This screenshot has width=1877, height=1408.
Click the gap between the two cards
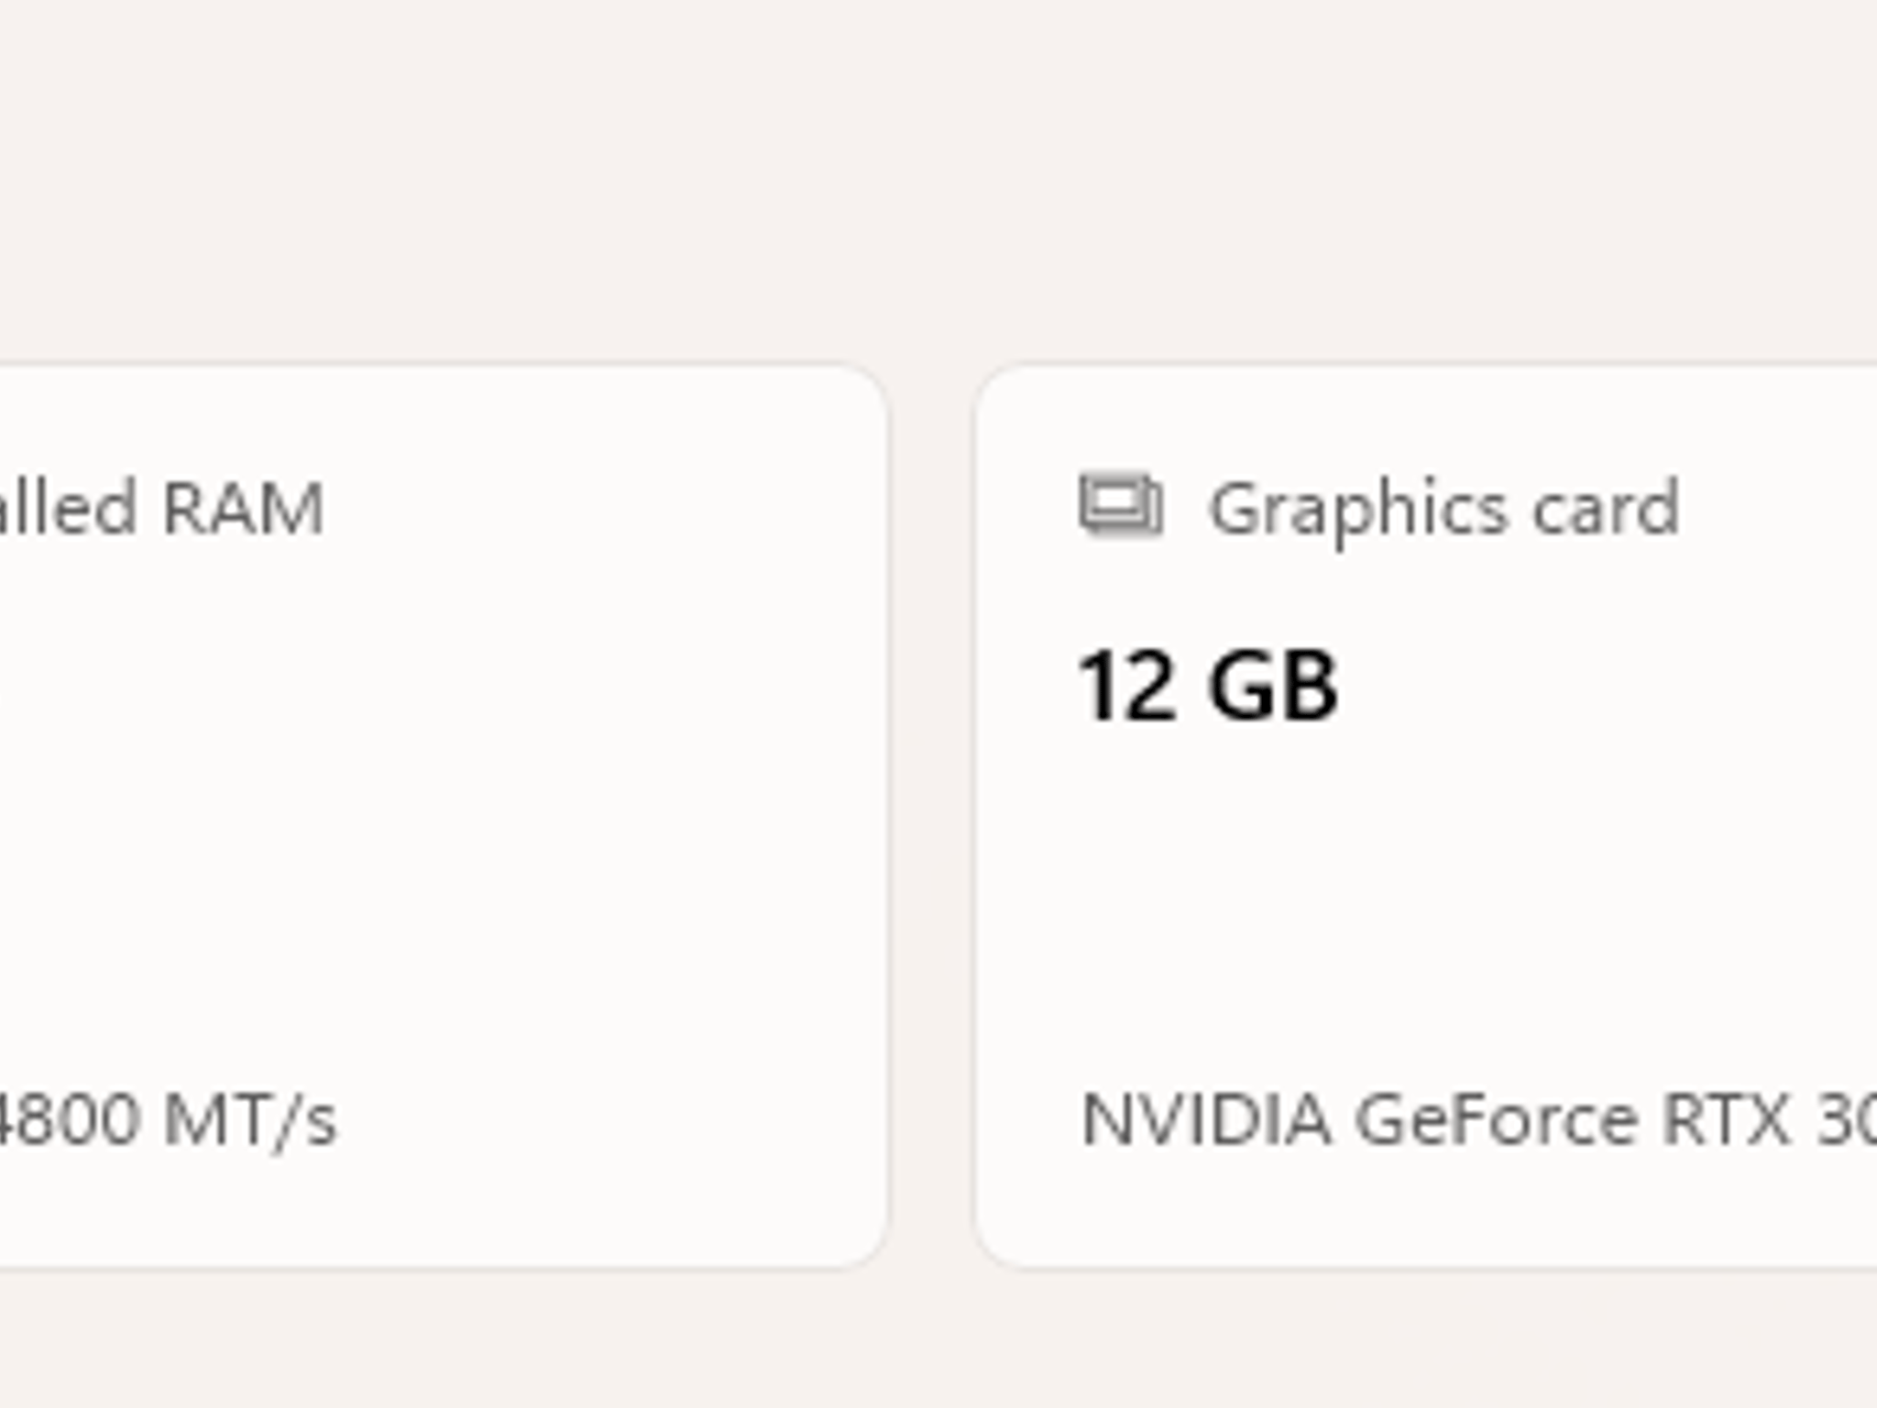pos(931,816)
